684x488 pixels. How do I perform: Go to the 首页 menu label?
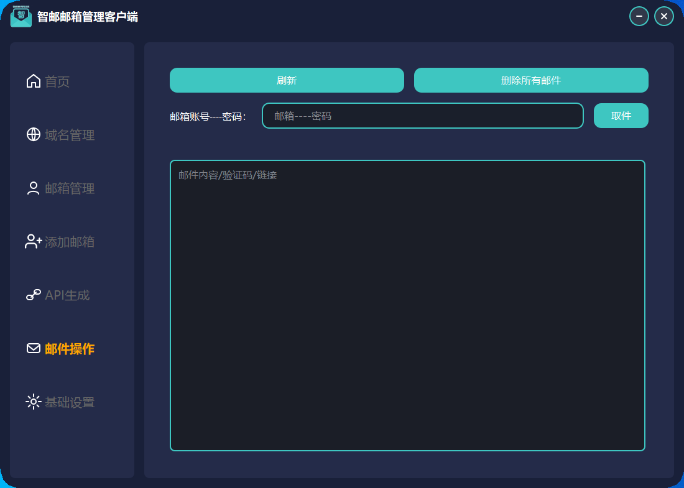click(57, 81)
